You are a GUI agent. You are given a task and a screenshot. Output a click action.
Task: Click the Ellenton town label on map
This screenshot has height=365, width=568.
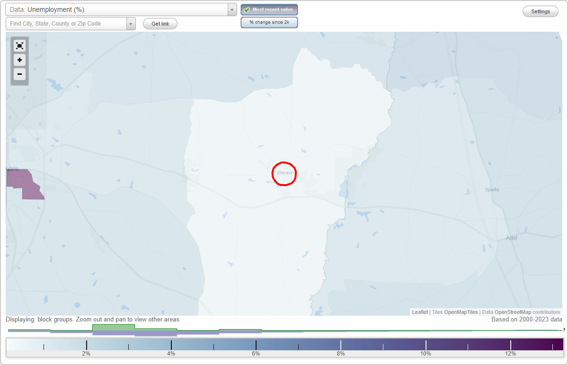click(285, 173)
